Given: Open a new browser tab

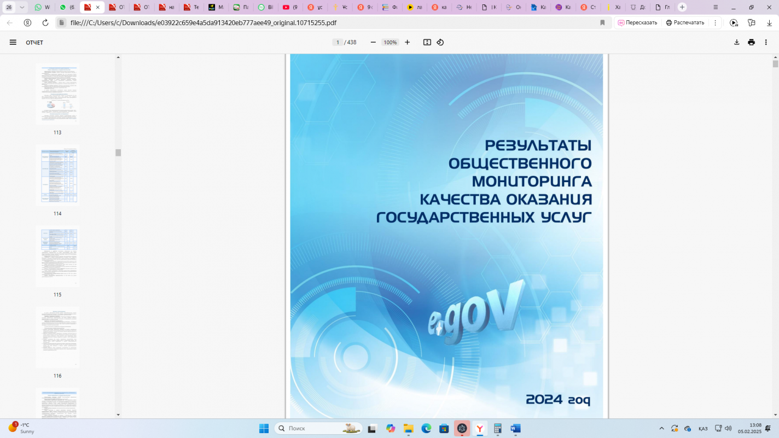Looking at the screenshot, I should [682, 7].
